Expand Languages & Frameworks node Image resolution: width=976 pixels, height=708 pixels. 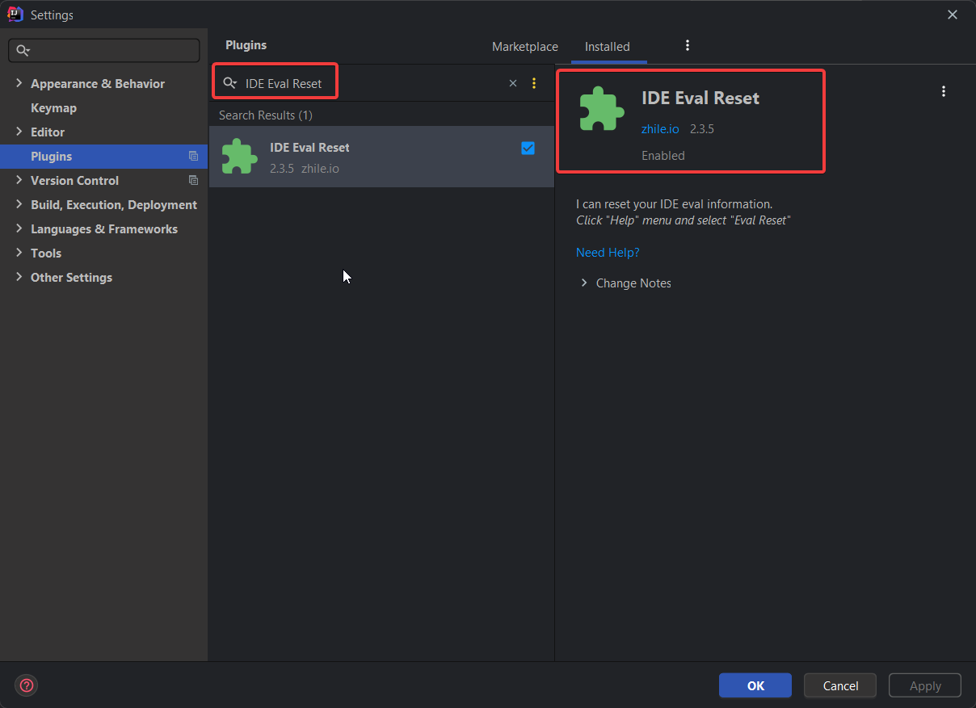pyautogui.click(x=19, y=228)
